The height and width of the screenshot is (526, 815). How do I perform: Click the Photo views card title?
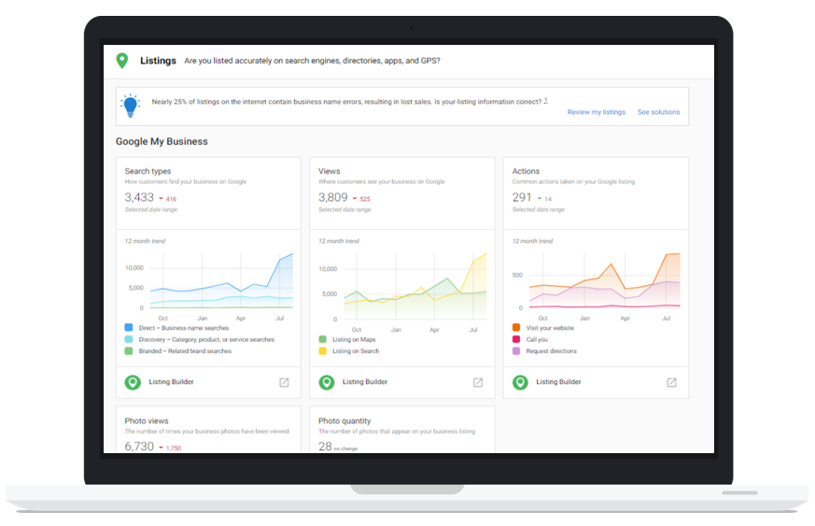[x=147, y=421]
